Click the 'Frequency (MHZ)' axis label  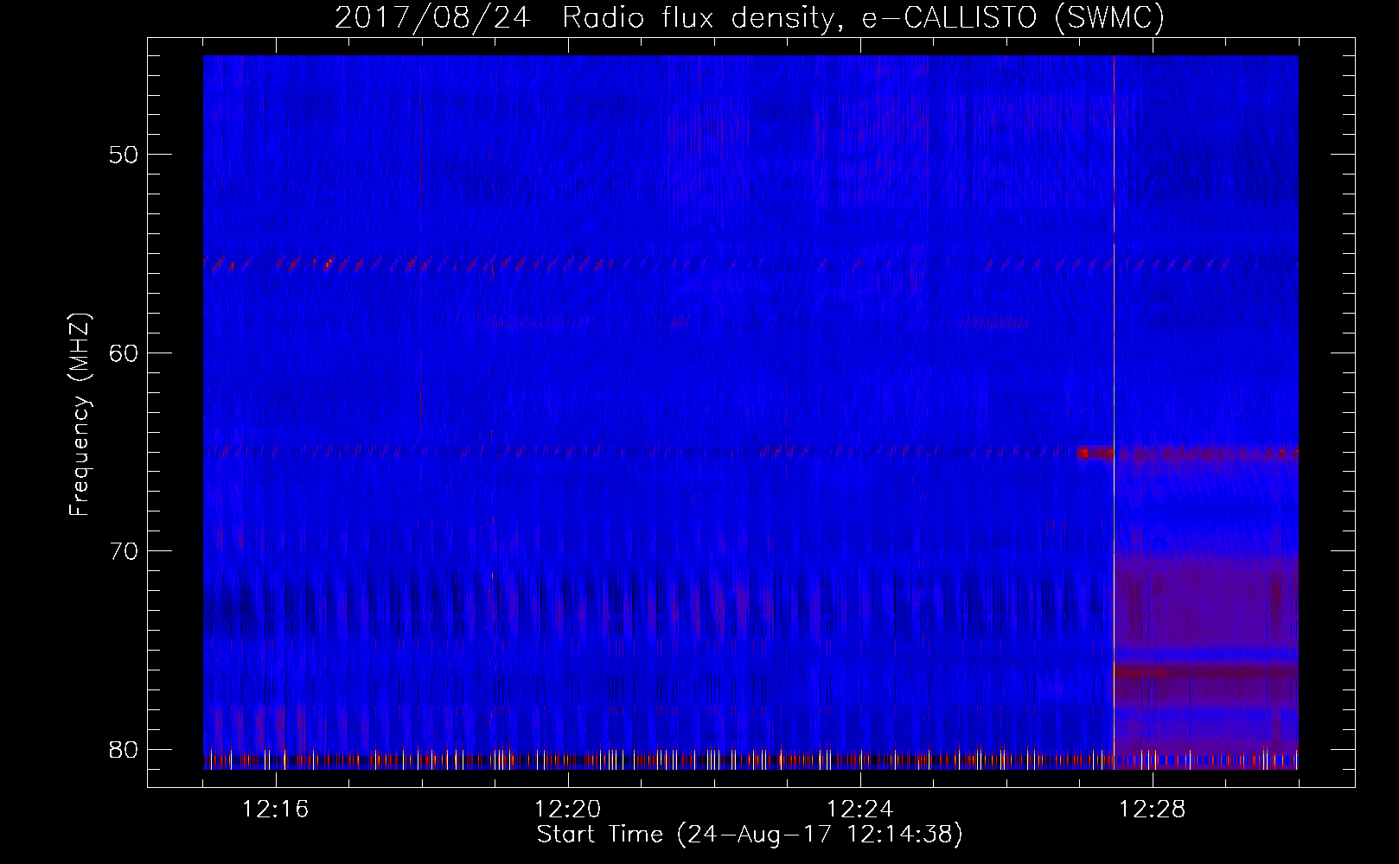[x=80, y=415]
